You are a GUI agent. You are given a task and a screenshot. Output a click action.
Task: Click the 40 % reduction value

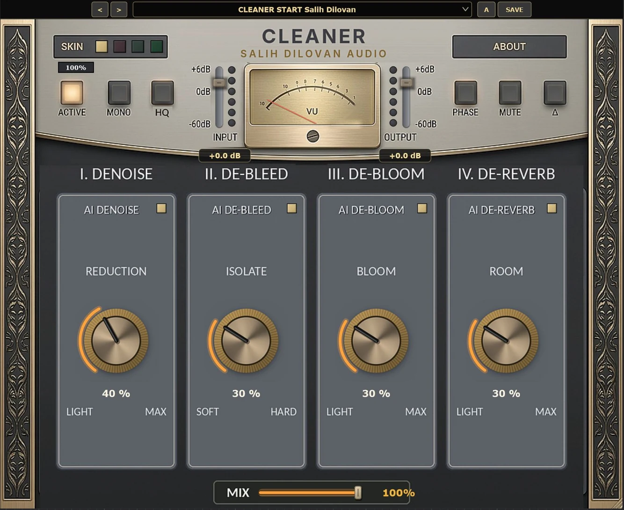tap(116, 394)
